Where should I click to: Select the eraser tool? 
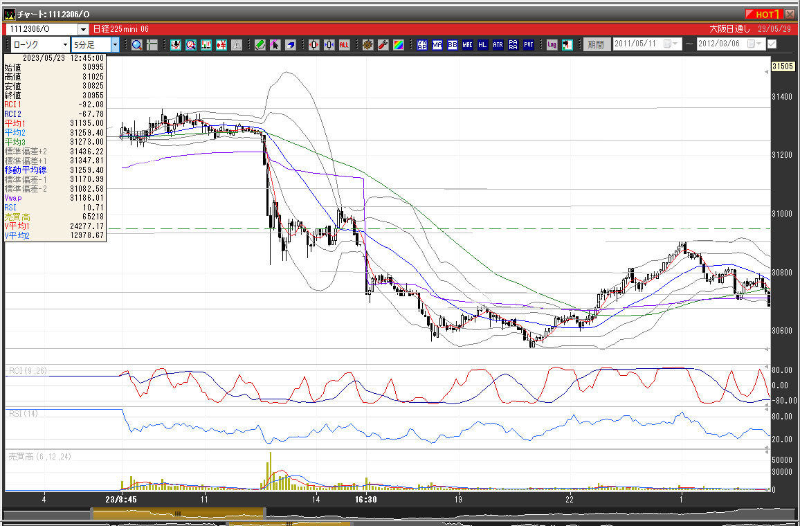coord(291,45)
